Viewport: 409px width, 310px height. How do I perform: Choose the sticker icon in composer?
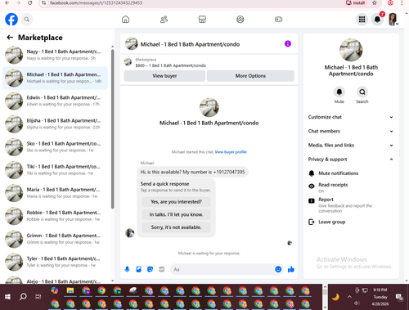pos(150,269)
